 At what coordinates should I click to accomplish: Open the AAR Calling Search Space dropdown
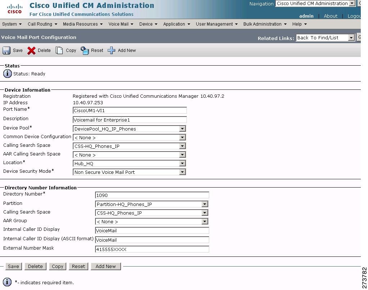tap(182, 155)
